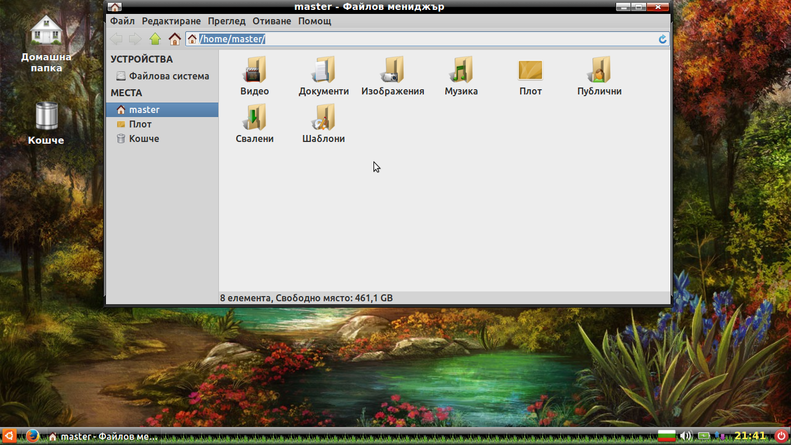The height and width of the screenshot is (445, 791).
Task: Go forward with the forward arrow
Action: pyautogui.click(x=135, y=39)
